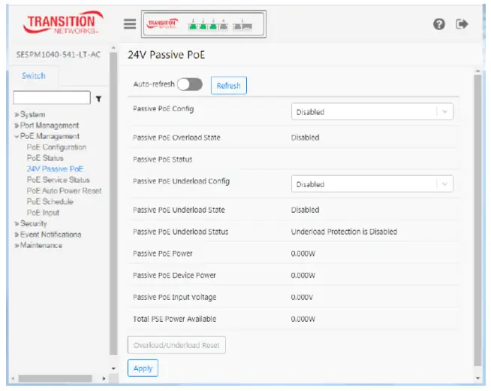This screenshot has height=391, width=491.
Task: Click the Passive PoE Input Voltage value 0.000V
Action: [x=302, y=297]
